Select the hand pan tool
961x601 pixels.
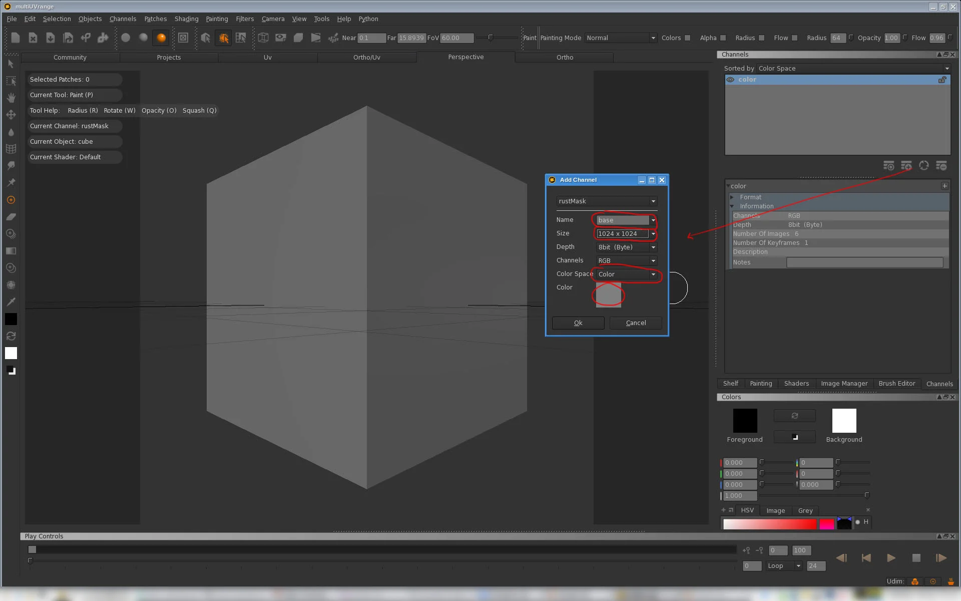[11, 98]
